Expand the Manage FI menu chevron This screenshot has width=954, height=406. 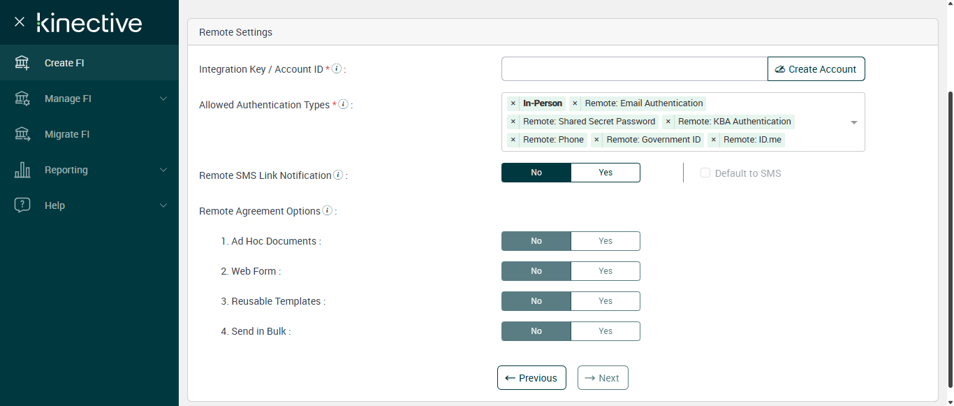(x=163, y=99)
